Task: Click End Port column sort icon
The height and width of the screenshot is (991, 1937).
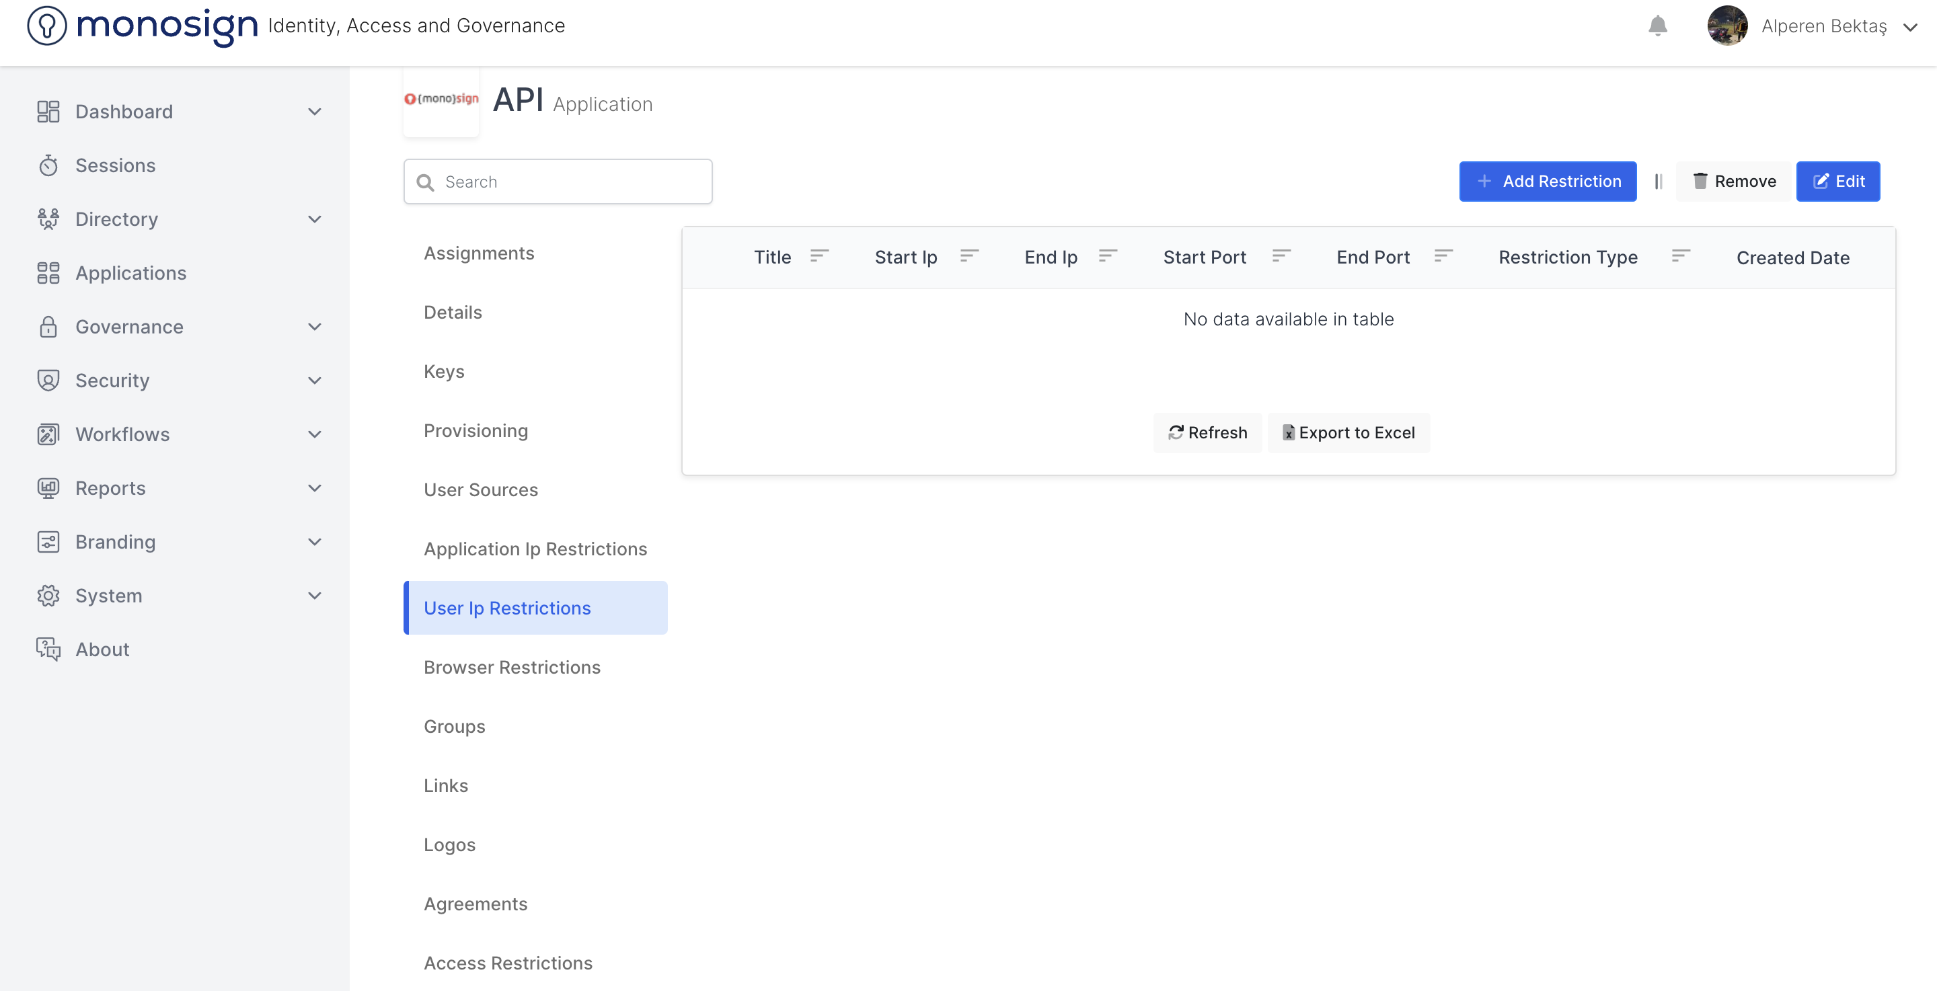Action: (1443, 256)
